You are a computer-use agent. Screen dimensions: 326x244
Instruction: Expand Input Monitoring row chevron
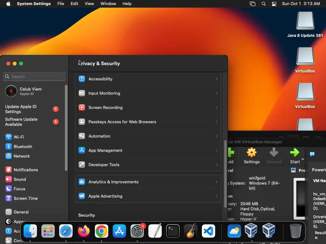point(216,93)
